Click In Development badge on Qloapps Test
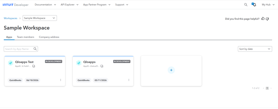 53,61
